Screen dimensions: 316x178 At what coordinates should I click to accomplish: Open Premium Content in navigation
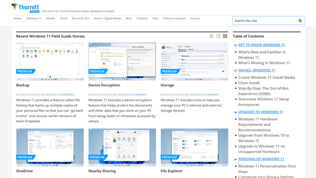click(174, 18)
